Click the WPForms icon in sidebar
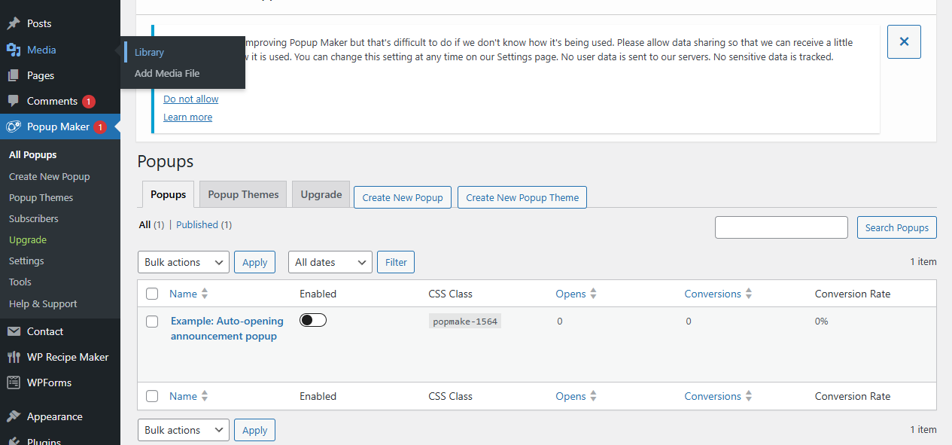Image resolution: width=952 pixels, height=445 pixels. coord(14,383)
